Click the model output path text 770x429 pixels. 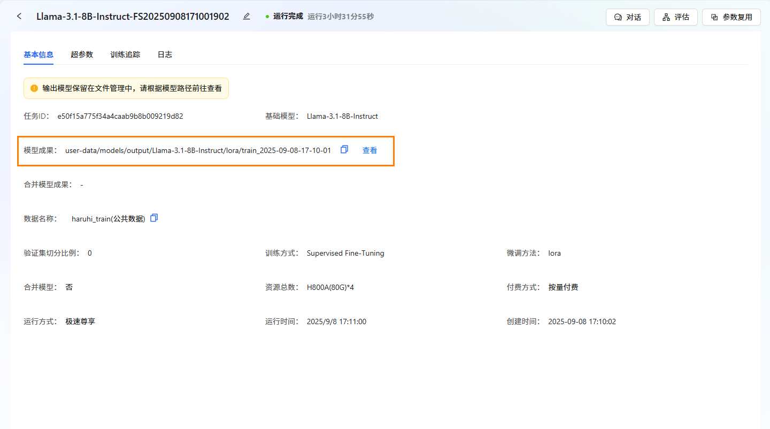click(x=198, y=150)
